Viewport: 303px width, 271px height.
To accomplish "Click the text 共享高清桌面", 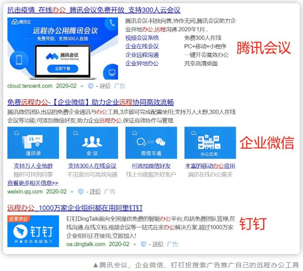I will [201, 63].
